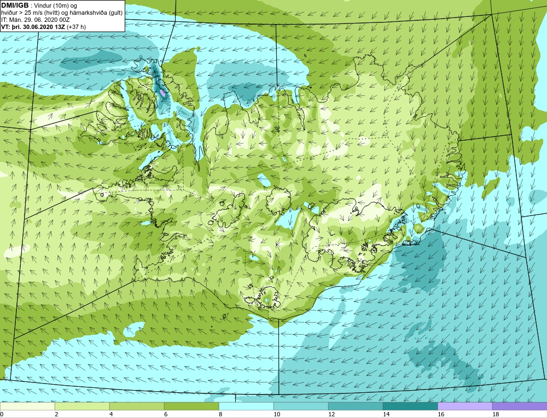Click the legend scale number '2'
547x418 pixels.
[56, 414]
